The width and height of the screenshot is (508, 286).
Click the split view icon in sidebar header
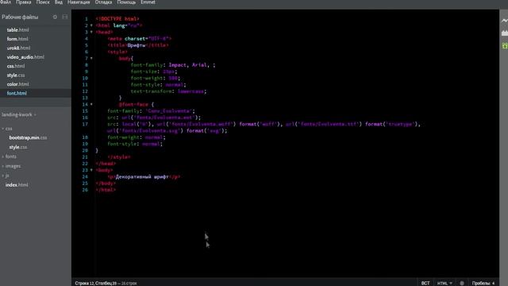[x=65, y=17]
